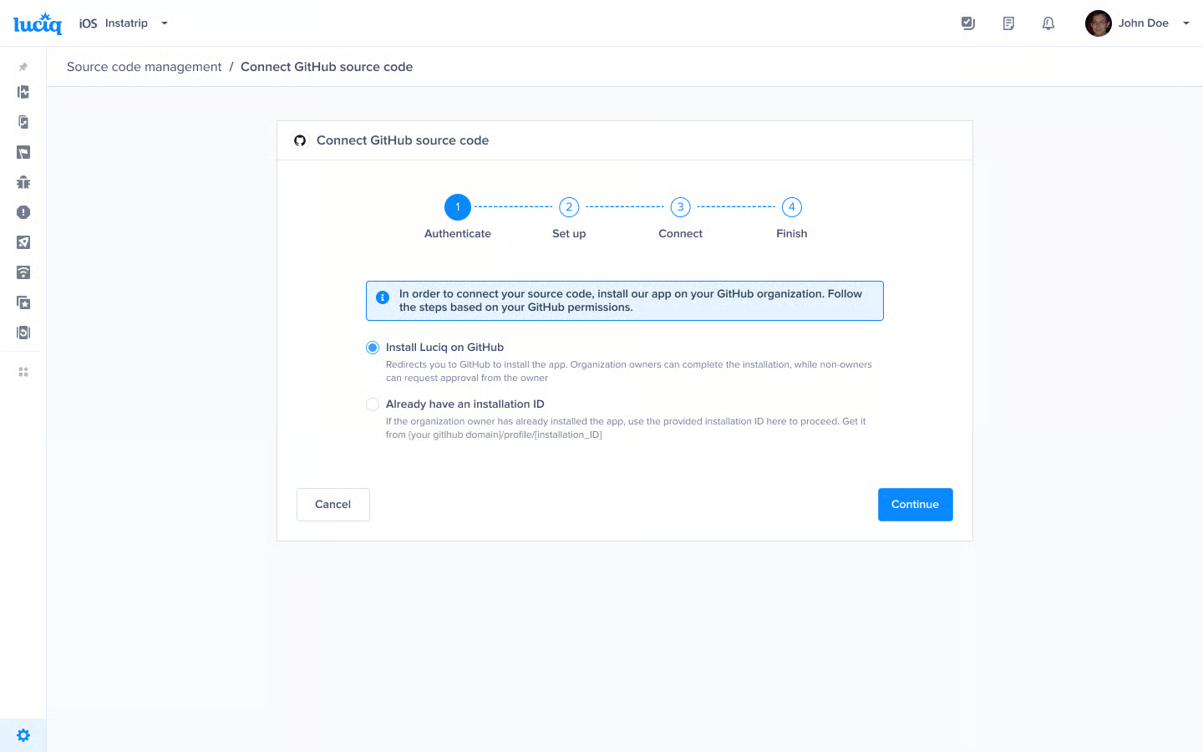Open settings gear at sidebar bottom

coord(23,735)
